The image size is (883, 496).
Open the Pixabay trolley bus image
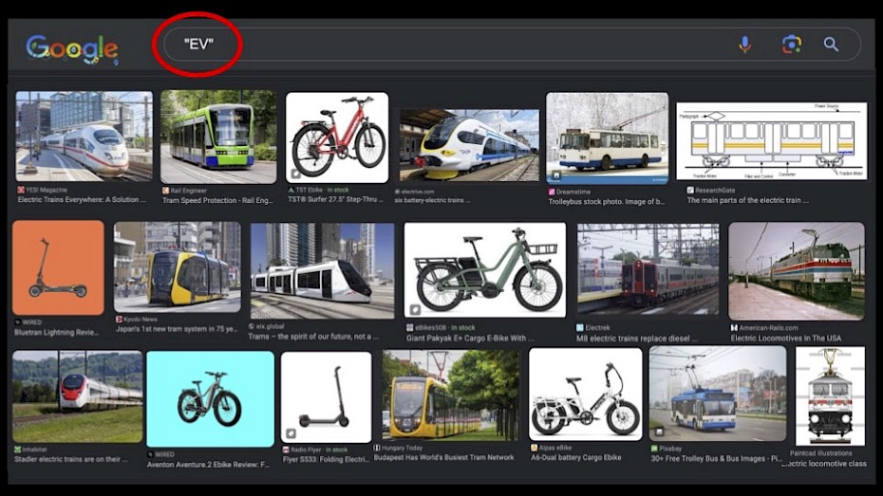point(717,393)
